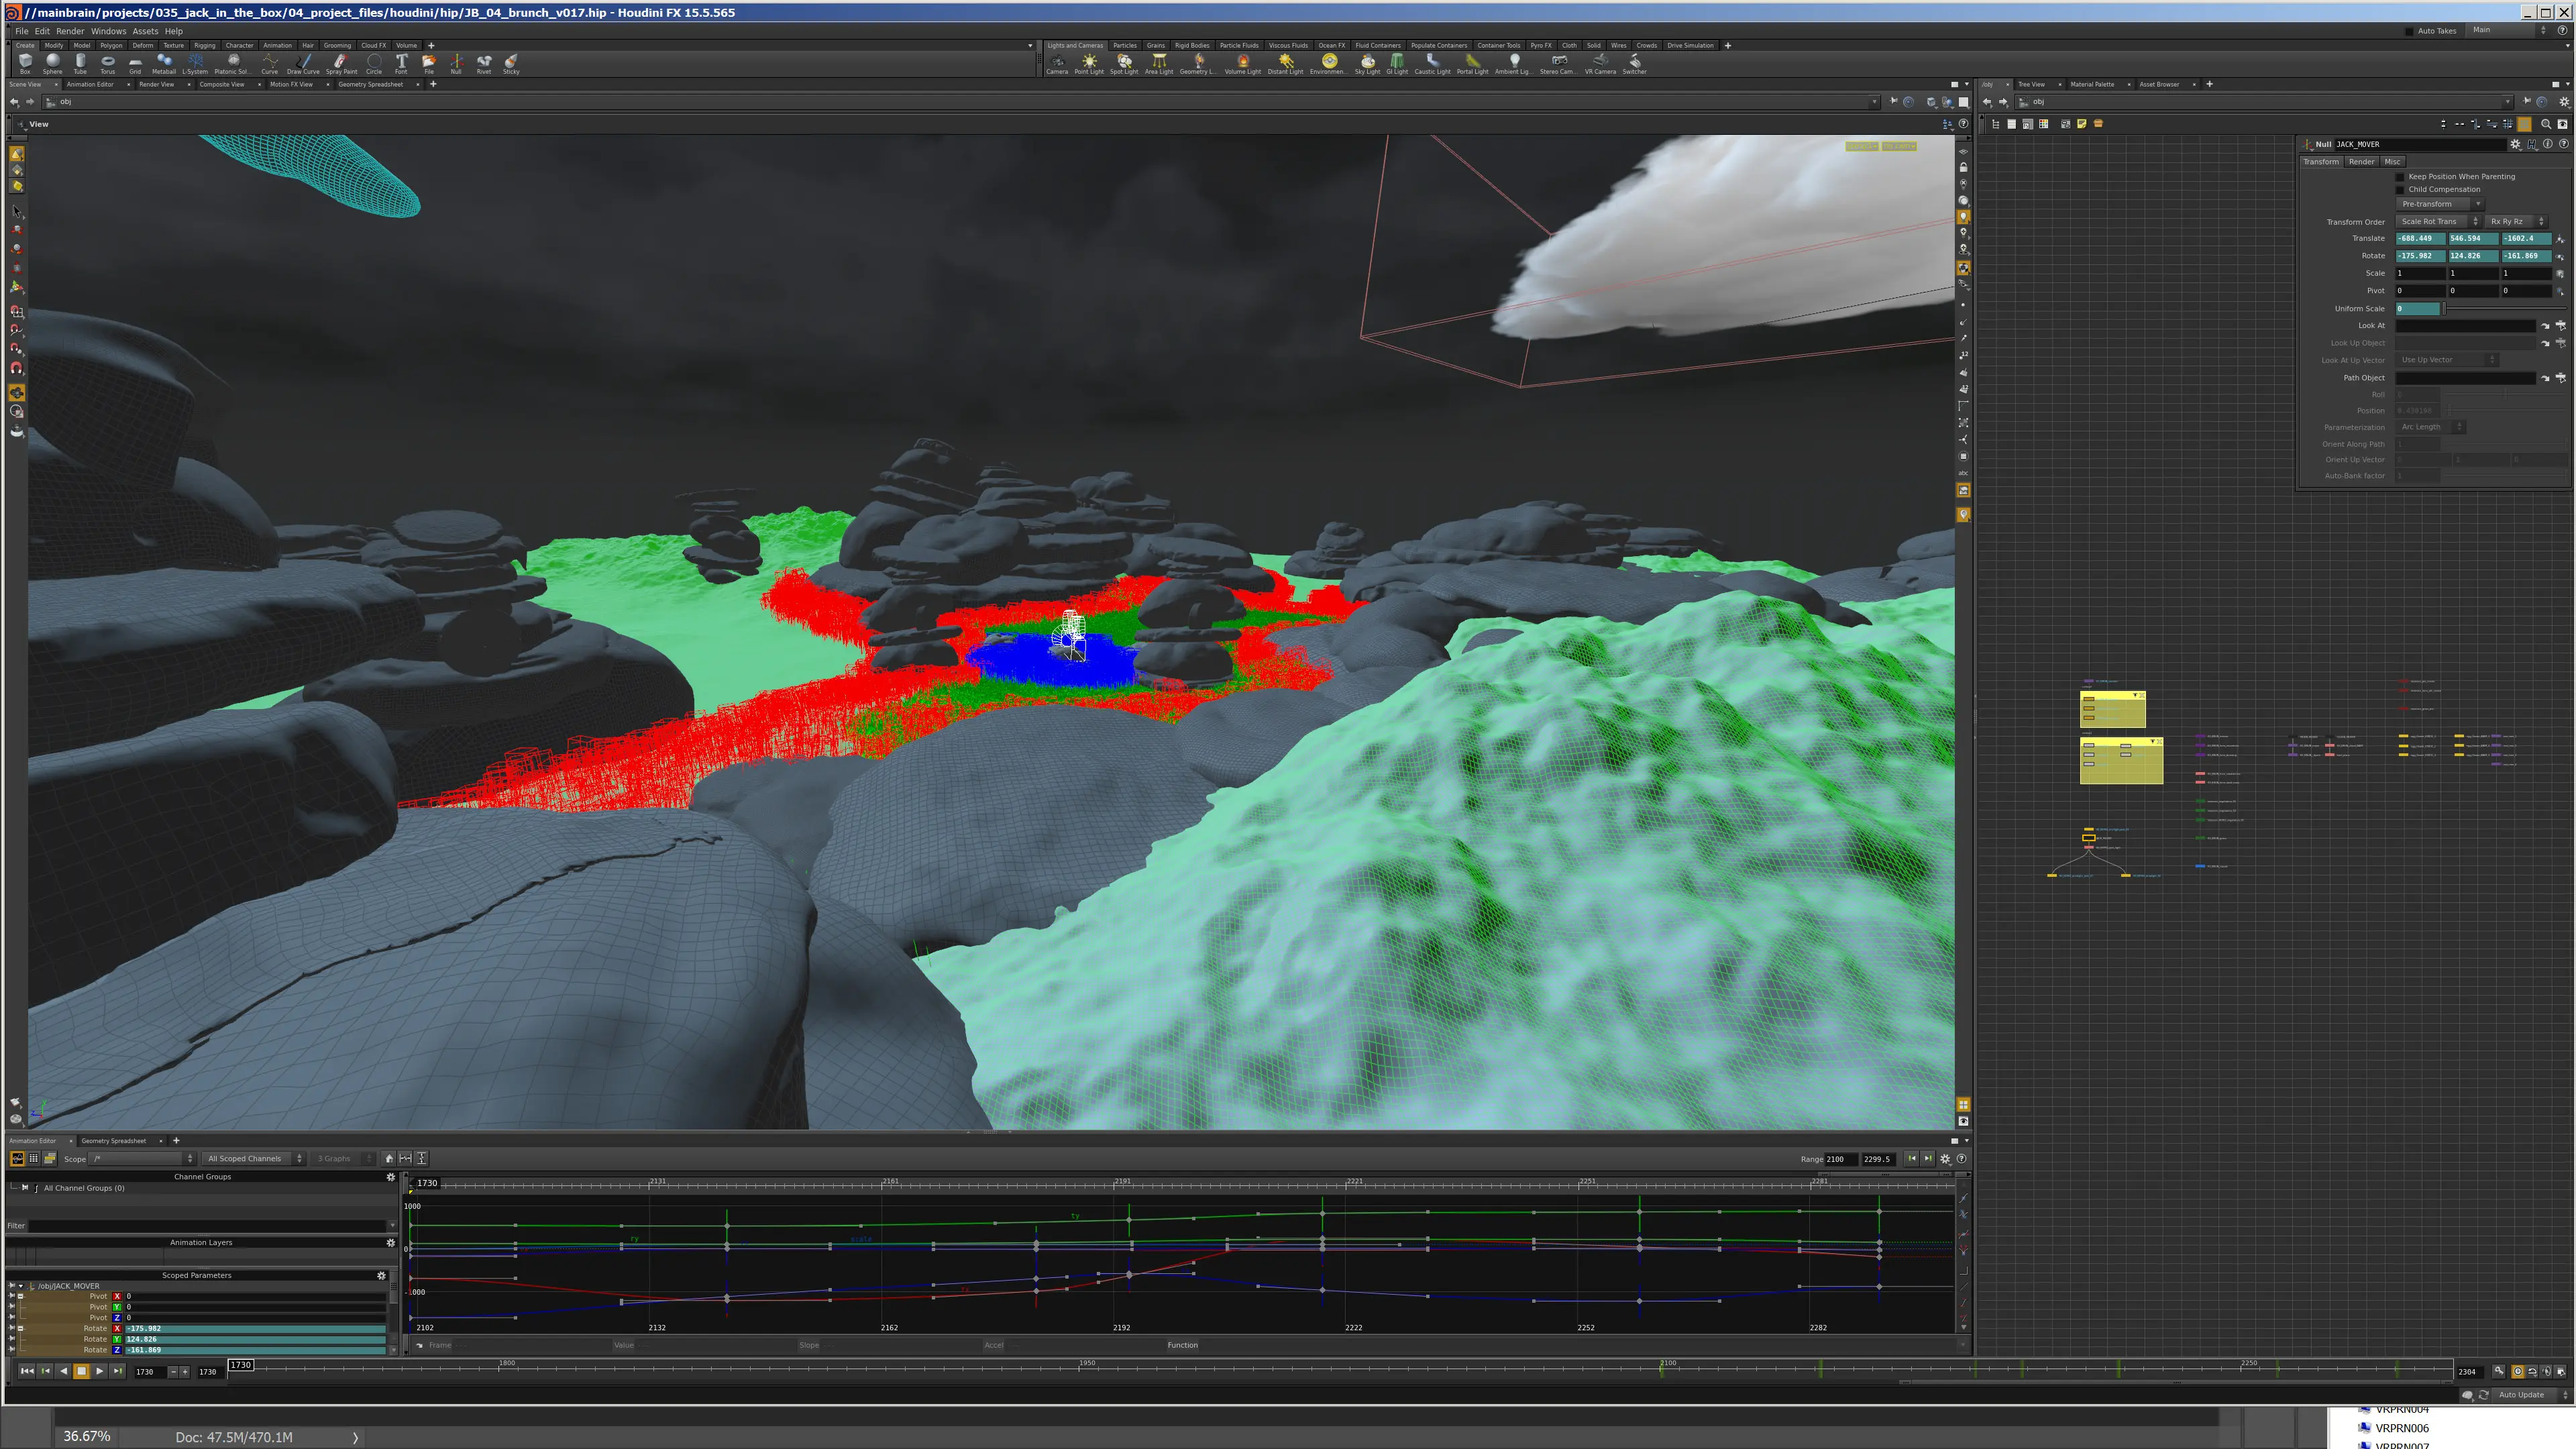This screenshot has width=2576, height=1449.
Task: Open the Pyro FX shelf tab
Action: [x=1541, y=45]
